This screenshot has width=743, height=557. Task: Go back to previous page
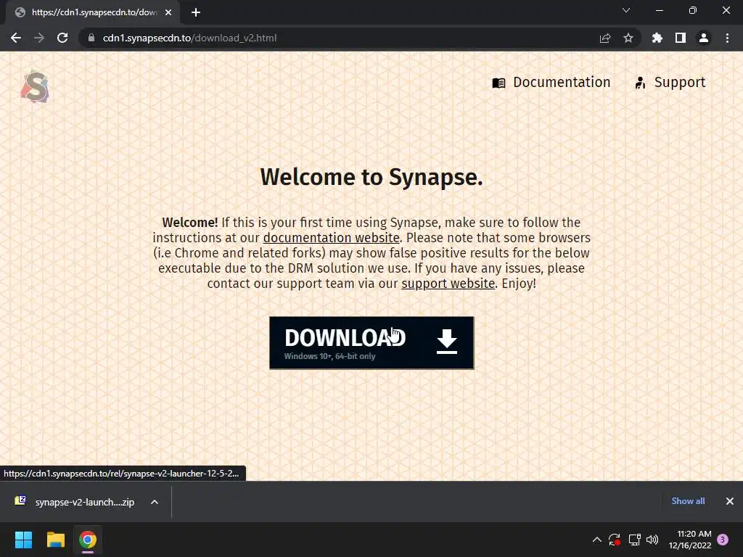(16, 38)
